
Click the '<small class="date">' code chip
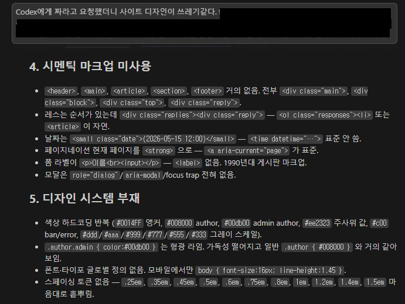[x=153, y=139]
